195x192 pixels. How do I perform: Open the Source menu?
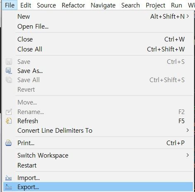tap(46, 5)
